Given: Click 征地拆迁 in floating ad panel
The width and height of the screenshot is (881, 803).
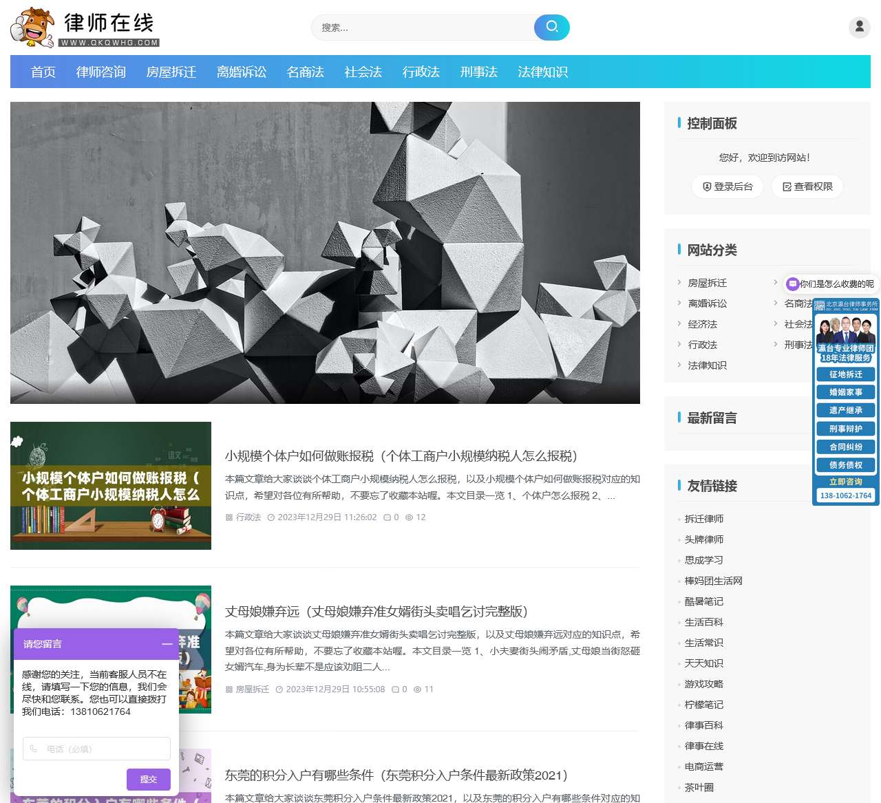Looking at the screenshot, I should coord(846,374).
